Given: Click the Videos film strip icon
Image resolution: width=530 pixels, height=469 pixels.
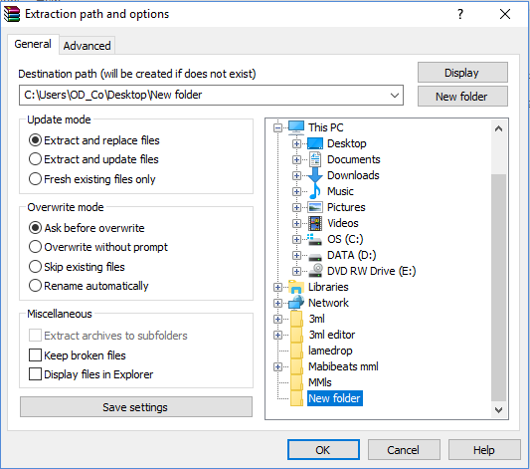Looking at the screenshot, I should coord(315,223).
